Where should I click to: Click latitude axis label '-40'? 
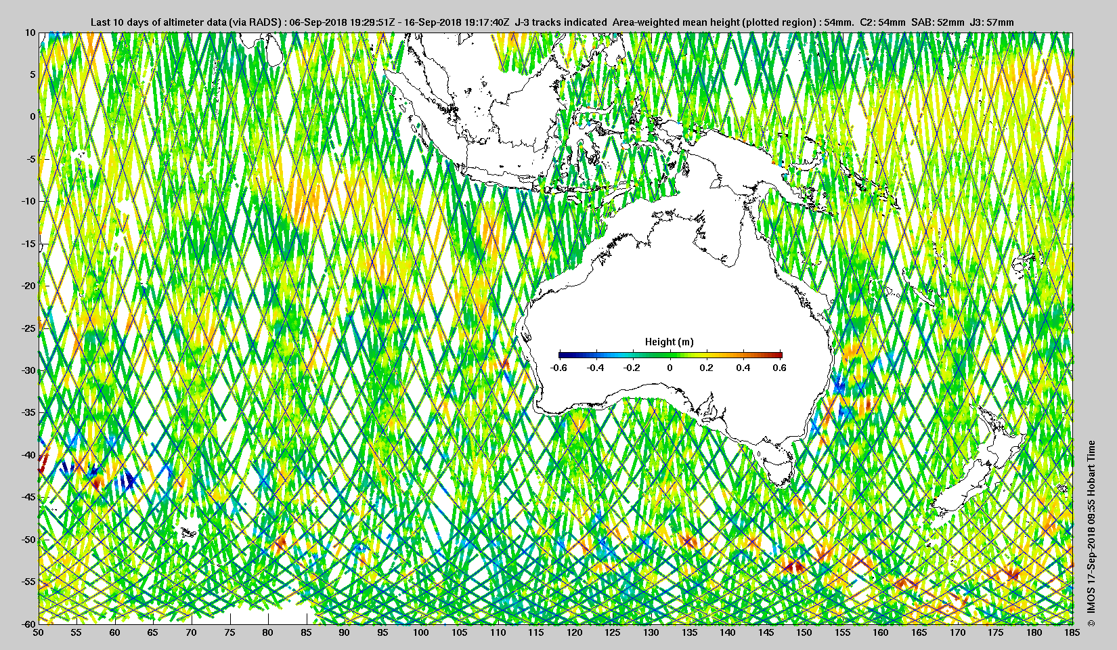click(x=28, y=455)
